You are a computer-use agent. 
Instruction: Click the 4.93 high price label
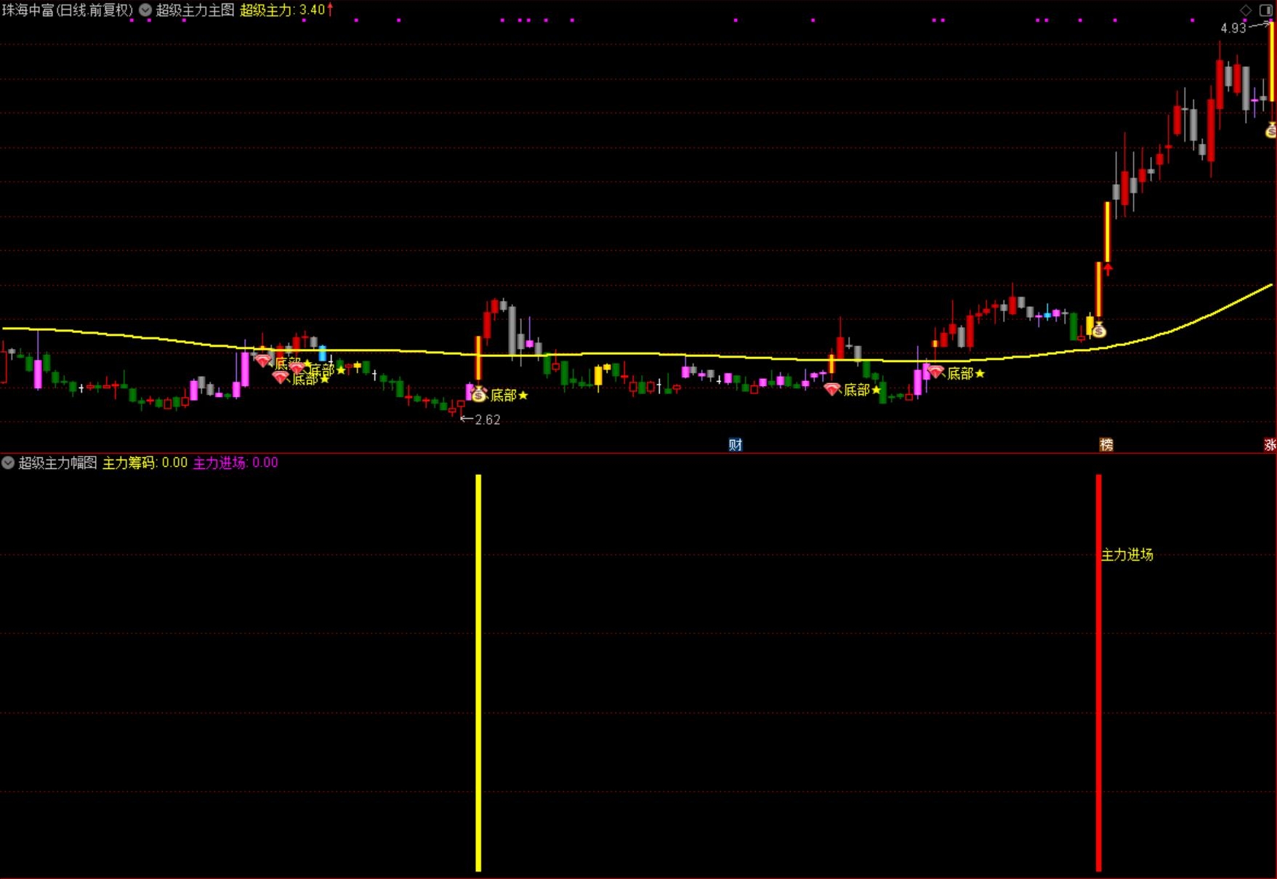[1233, 28]
